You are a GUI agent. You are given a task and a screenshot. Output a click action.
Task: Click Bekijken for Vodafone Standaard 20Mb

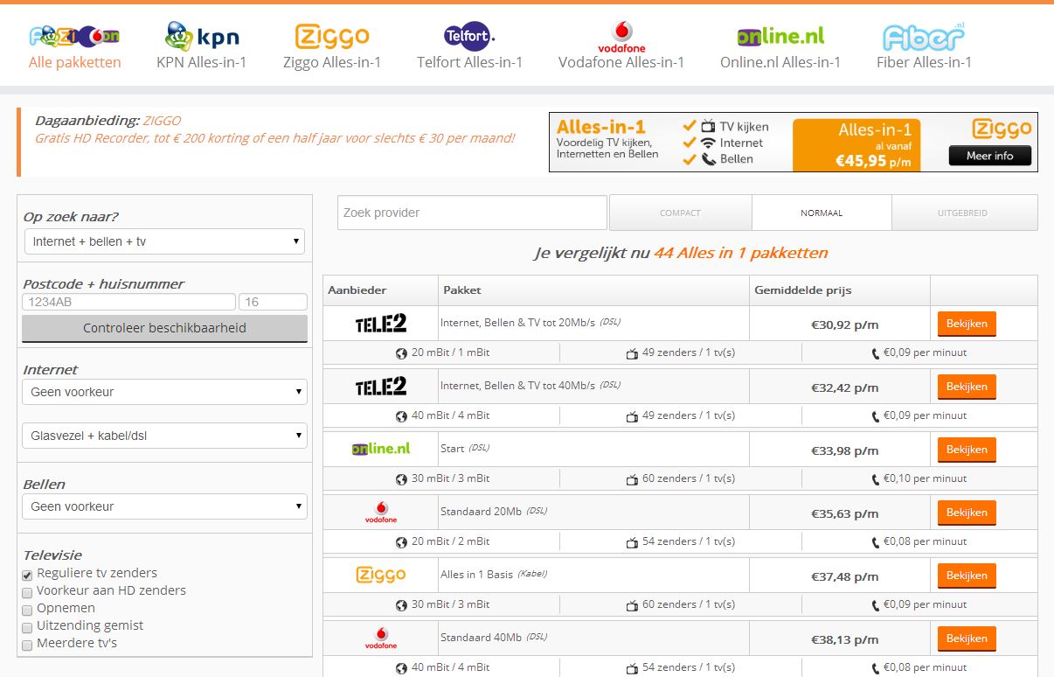tap(967, 513)
